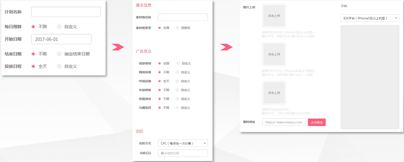
Task: Click the 开始日期 field showing 2017-06-01
Action: click(61, 39)
